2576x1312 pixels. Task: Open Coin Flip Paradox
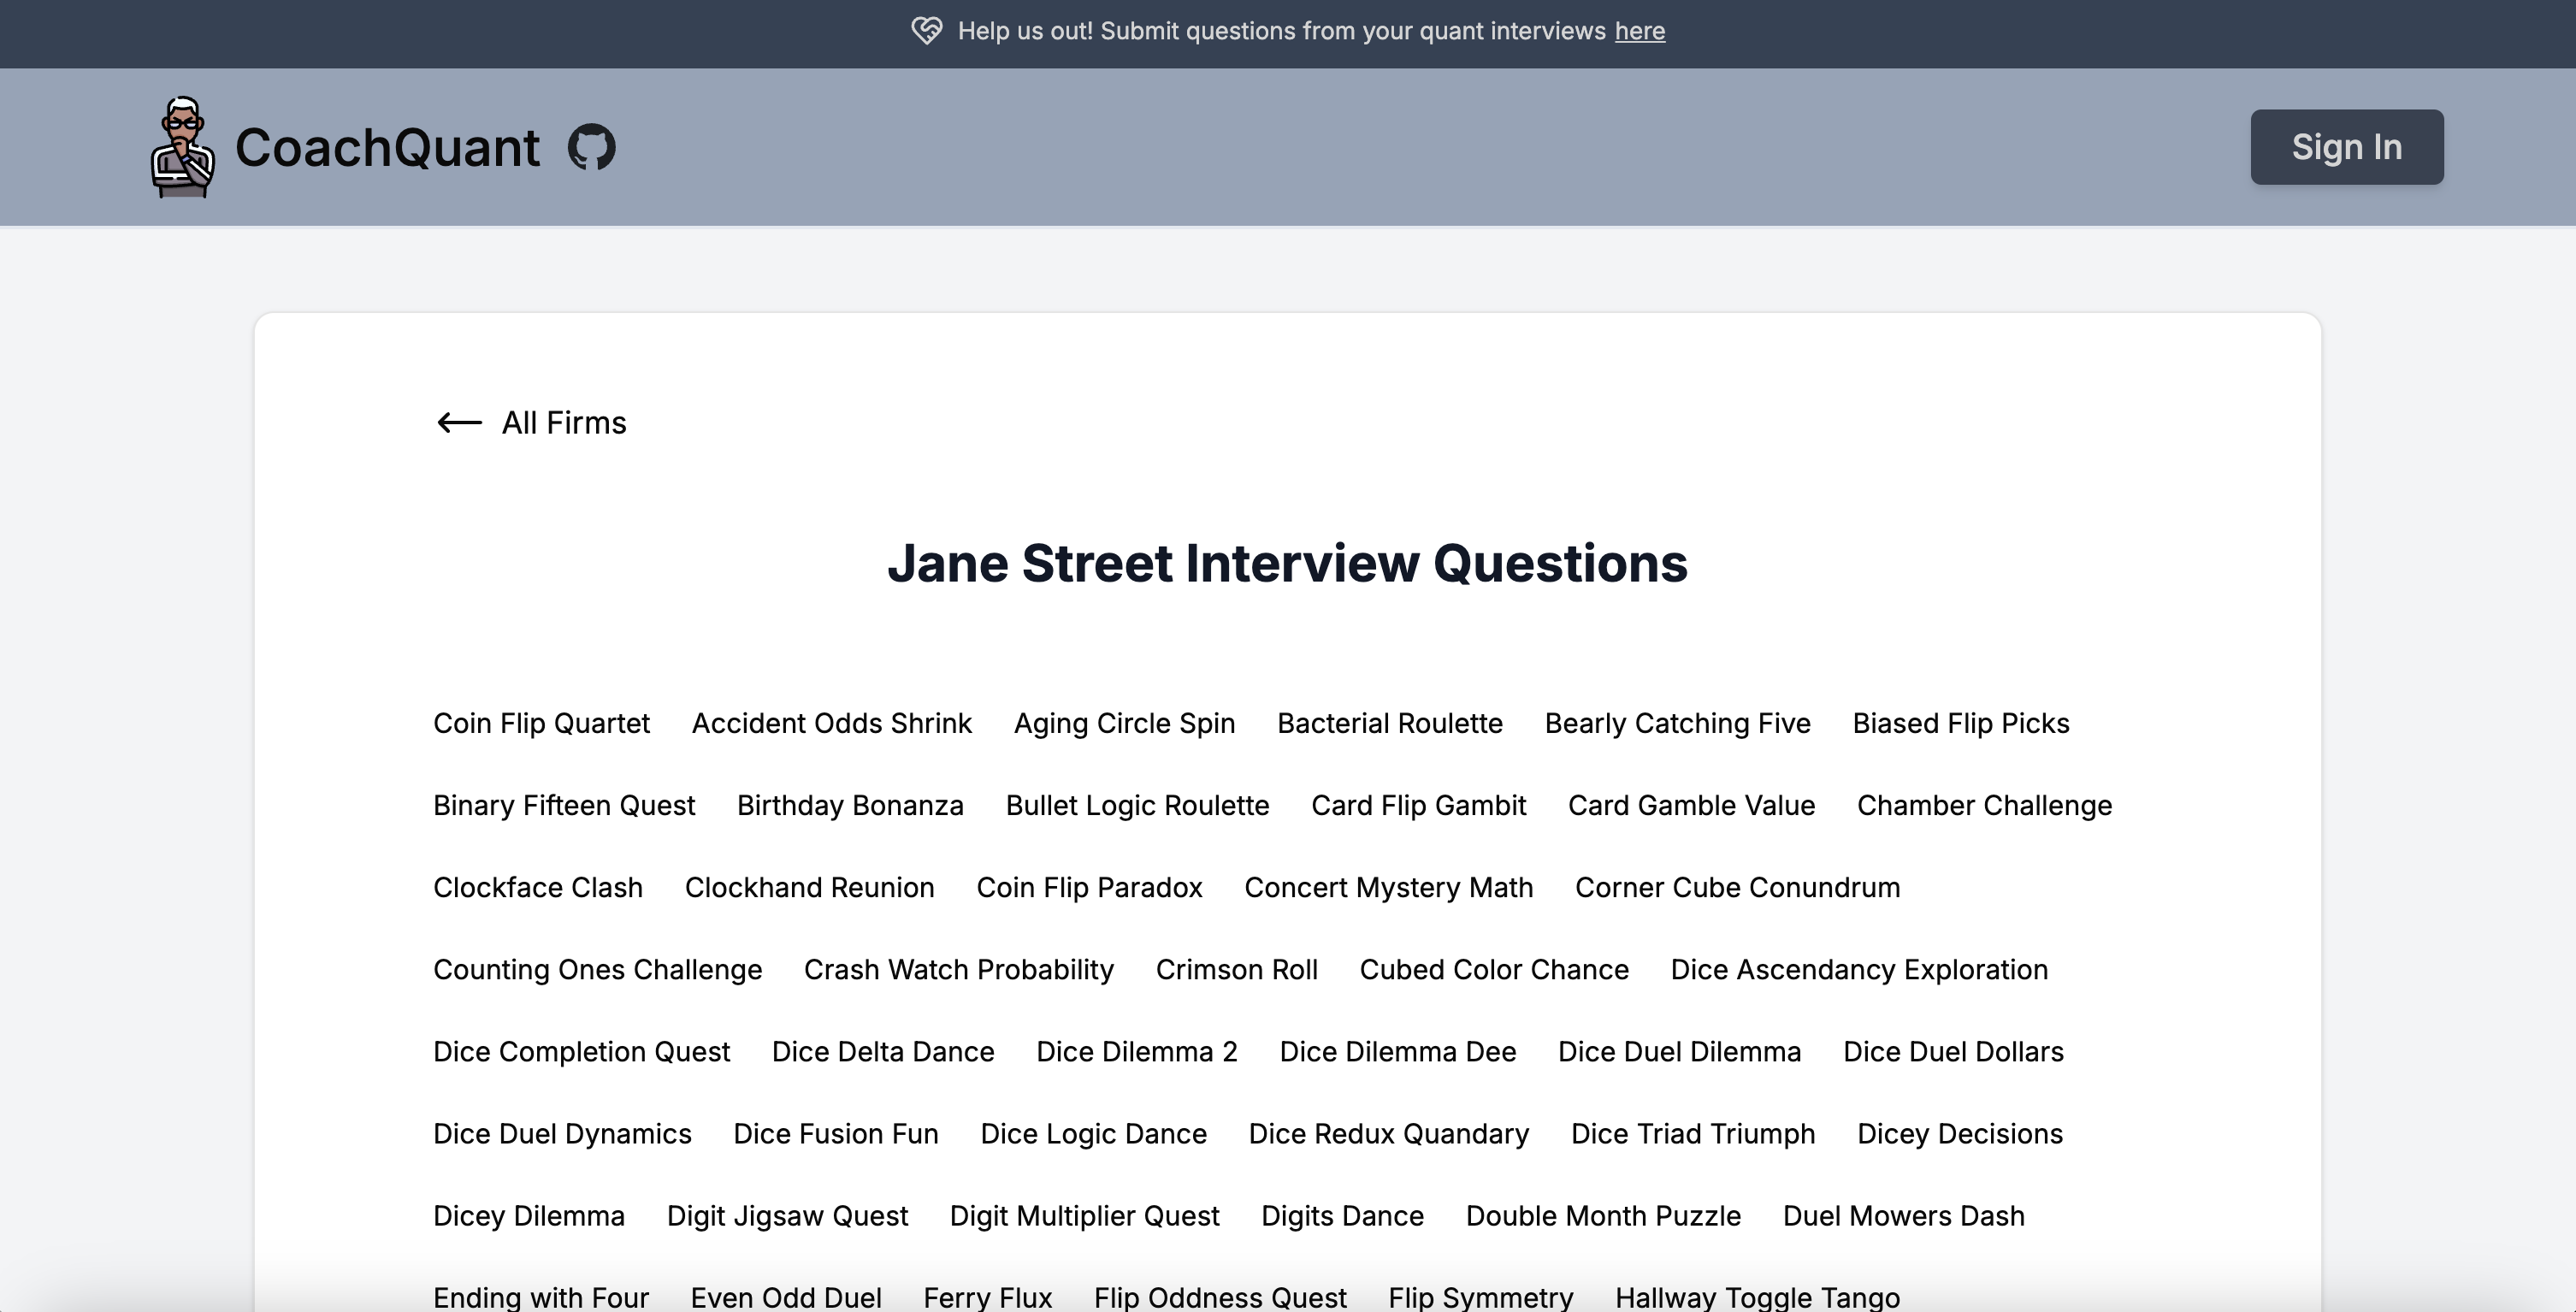(x=1089, y=887)
